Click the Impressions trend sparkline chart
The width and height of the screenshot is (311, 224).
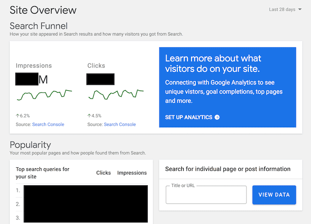[44, 95]
